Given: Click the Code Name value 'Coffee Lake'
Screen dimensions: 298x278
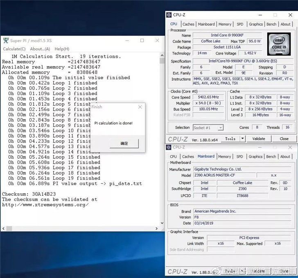Looking at the screenshot, I should tap(210, 41).
